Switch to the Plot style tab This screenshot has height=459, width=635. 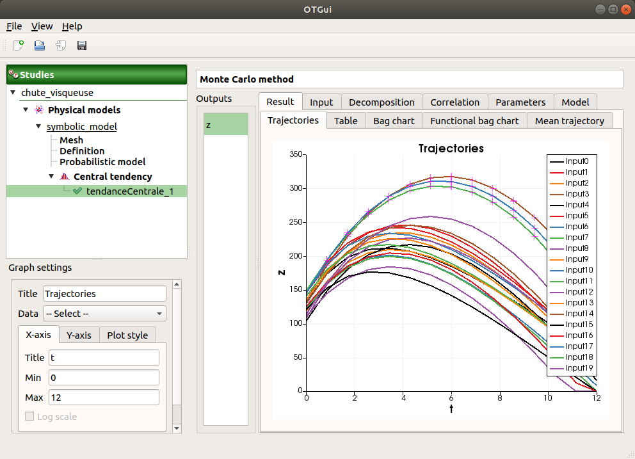coord(127,334)
